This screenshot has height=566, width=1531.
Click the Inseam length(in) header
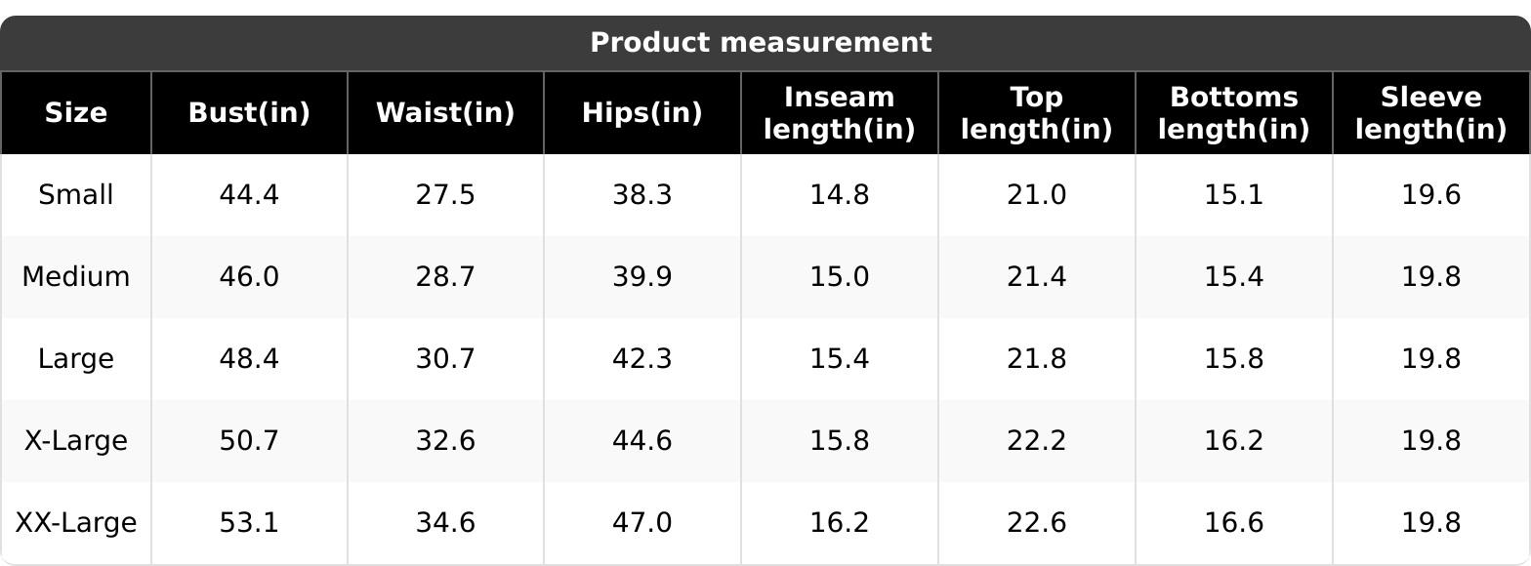[840, 113]
